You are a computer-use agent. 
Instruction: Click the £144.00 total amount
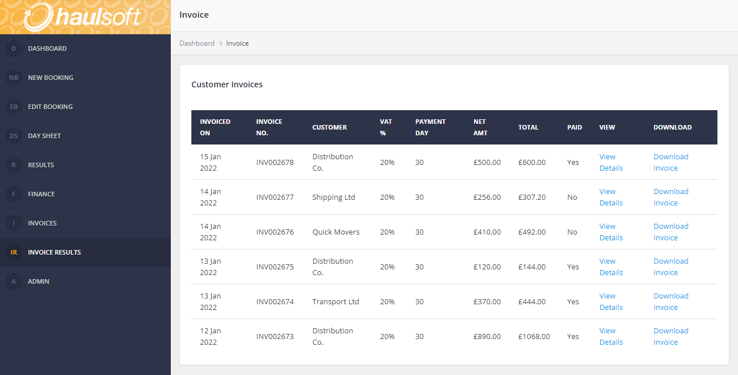pos(532,267)
